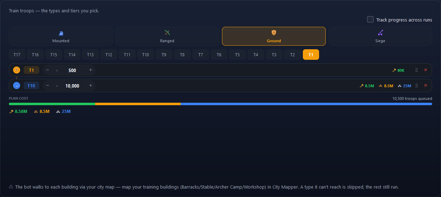Select the Ranged troop type

(x=167, y=36)
